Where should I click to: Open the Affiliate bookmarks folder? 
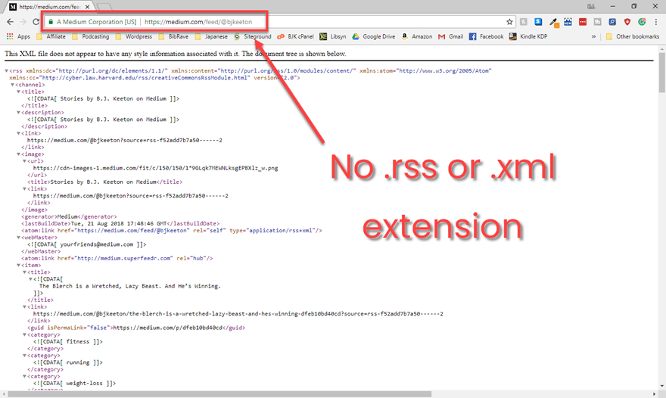[51, 36]
